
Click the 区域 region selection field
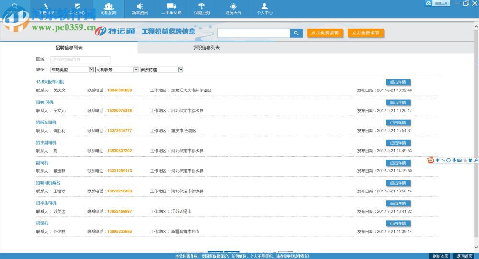pyautogui.click(x=80, y=59)
